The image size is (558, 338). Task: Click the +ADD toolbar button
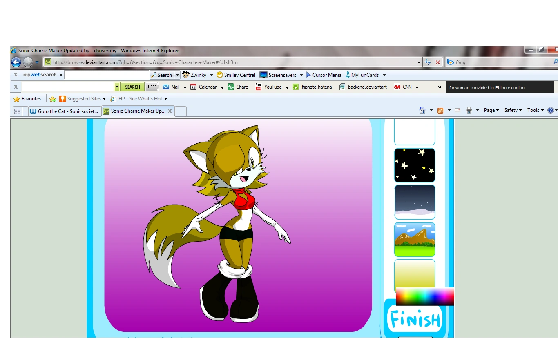152,87
